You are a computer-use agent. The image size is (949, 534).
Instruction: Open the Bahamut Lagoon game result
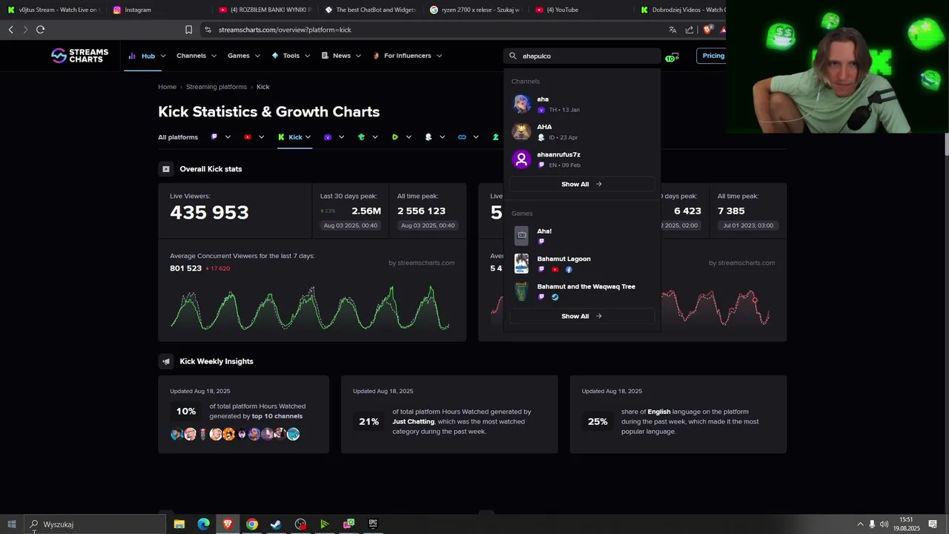click(582, 263)
